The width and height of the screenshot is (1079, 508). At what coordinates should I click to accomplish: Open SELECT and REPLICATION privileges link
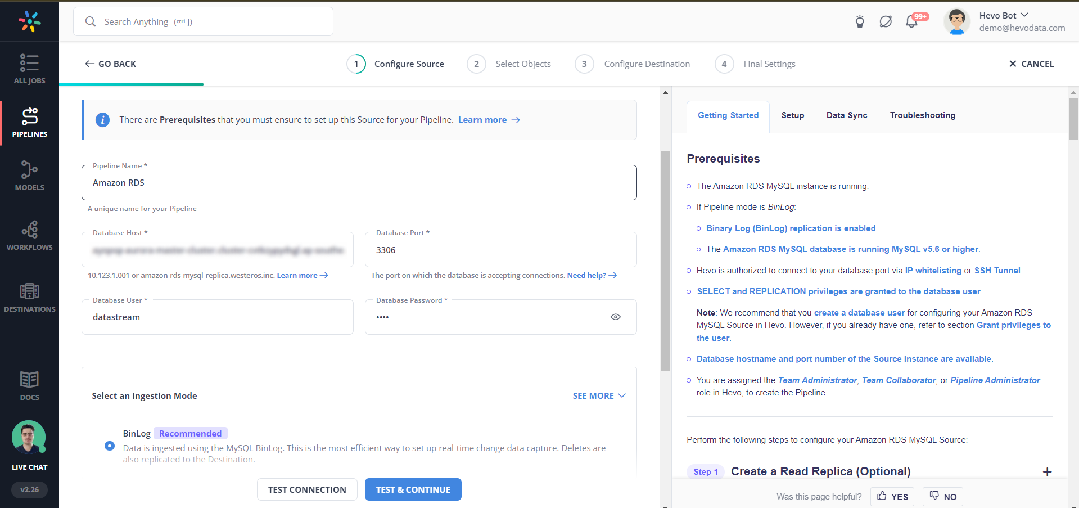click(839, 291)
